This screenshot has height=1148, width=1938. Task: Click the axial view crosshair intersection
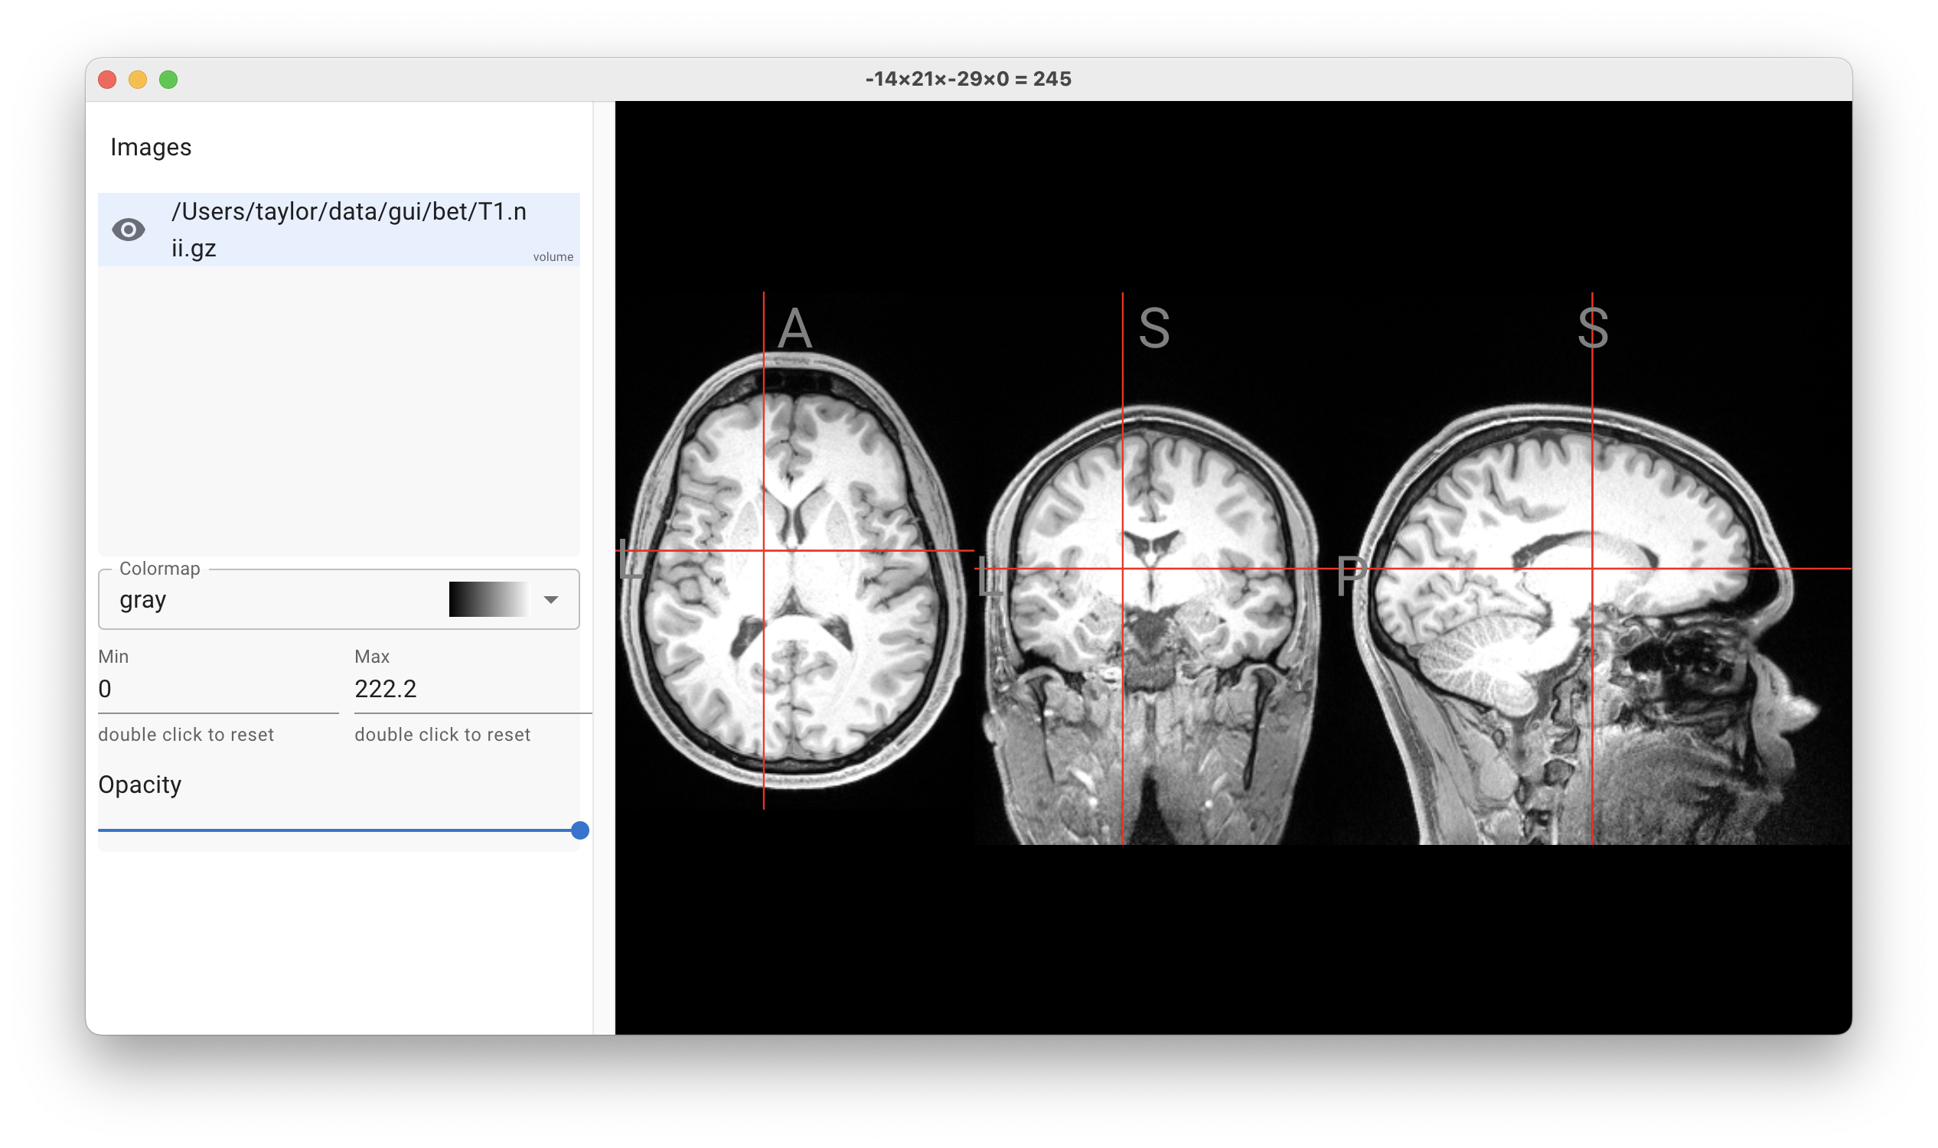[x=764, y=551]
